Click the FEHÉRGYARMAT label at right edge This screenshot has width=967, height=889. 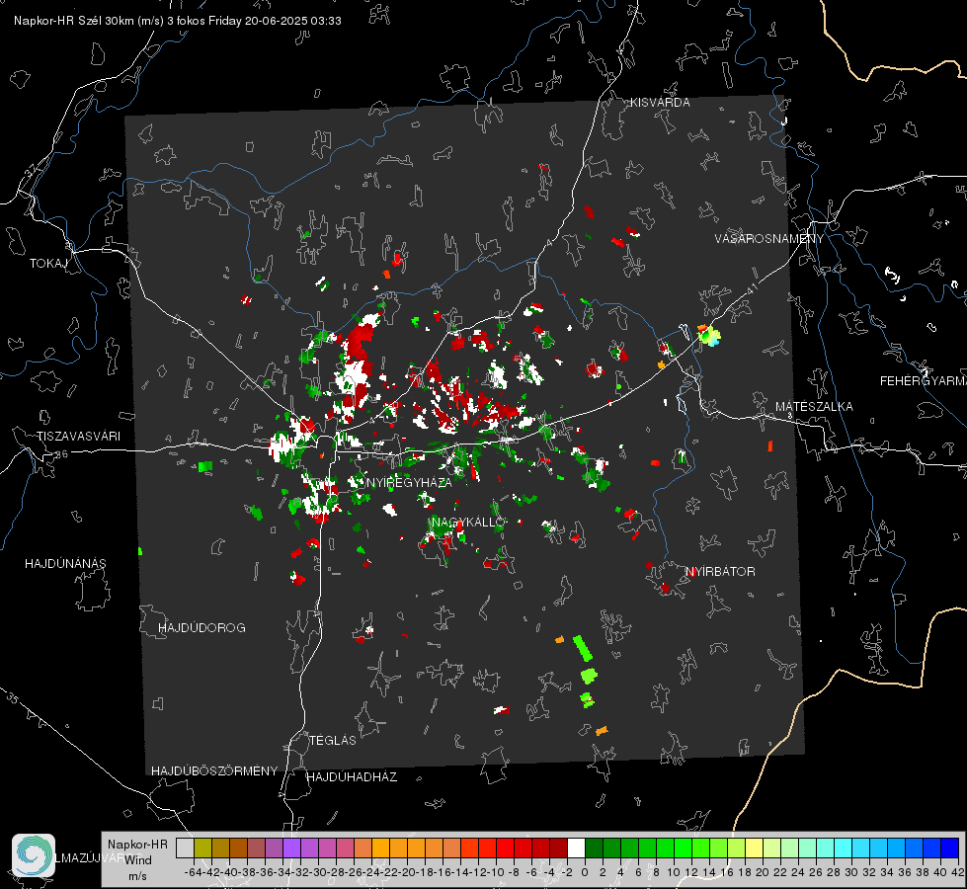pos(924,380)
